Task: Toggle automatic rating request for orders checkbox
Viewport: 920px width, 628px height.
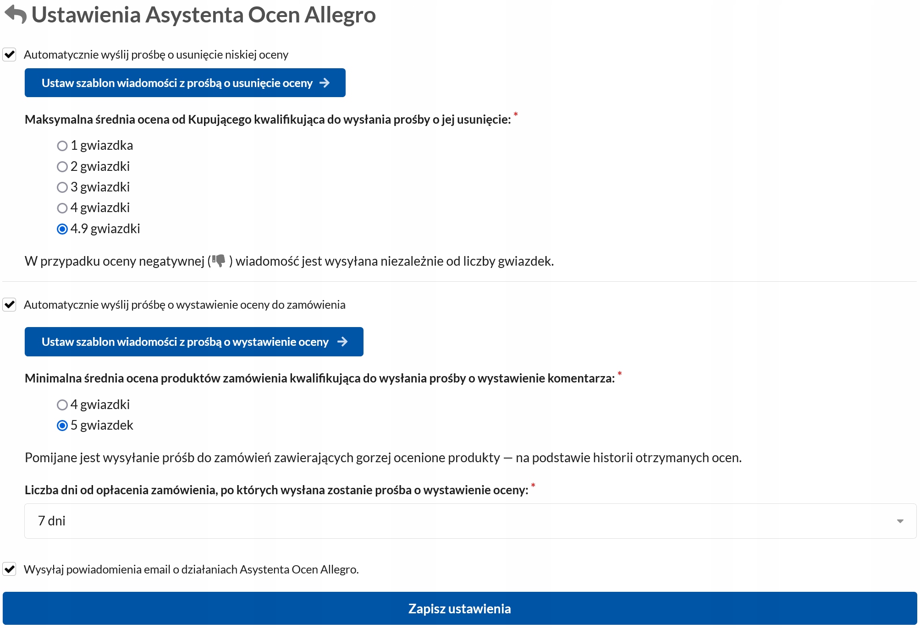Action: (10, 305)
